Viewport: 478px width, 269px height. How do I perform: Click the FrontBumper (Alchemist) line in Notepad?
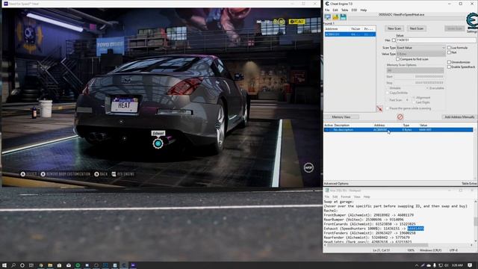pyautogui.click(x=368, y=215)
